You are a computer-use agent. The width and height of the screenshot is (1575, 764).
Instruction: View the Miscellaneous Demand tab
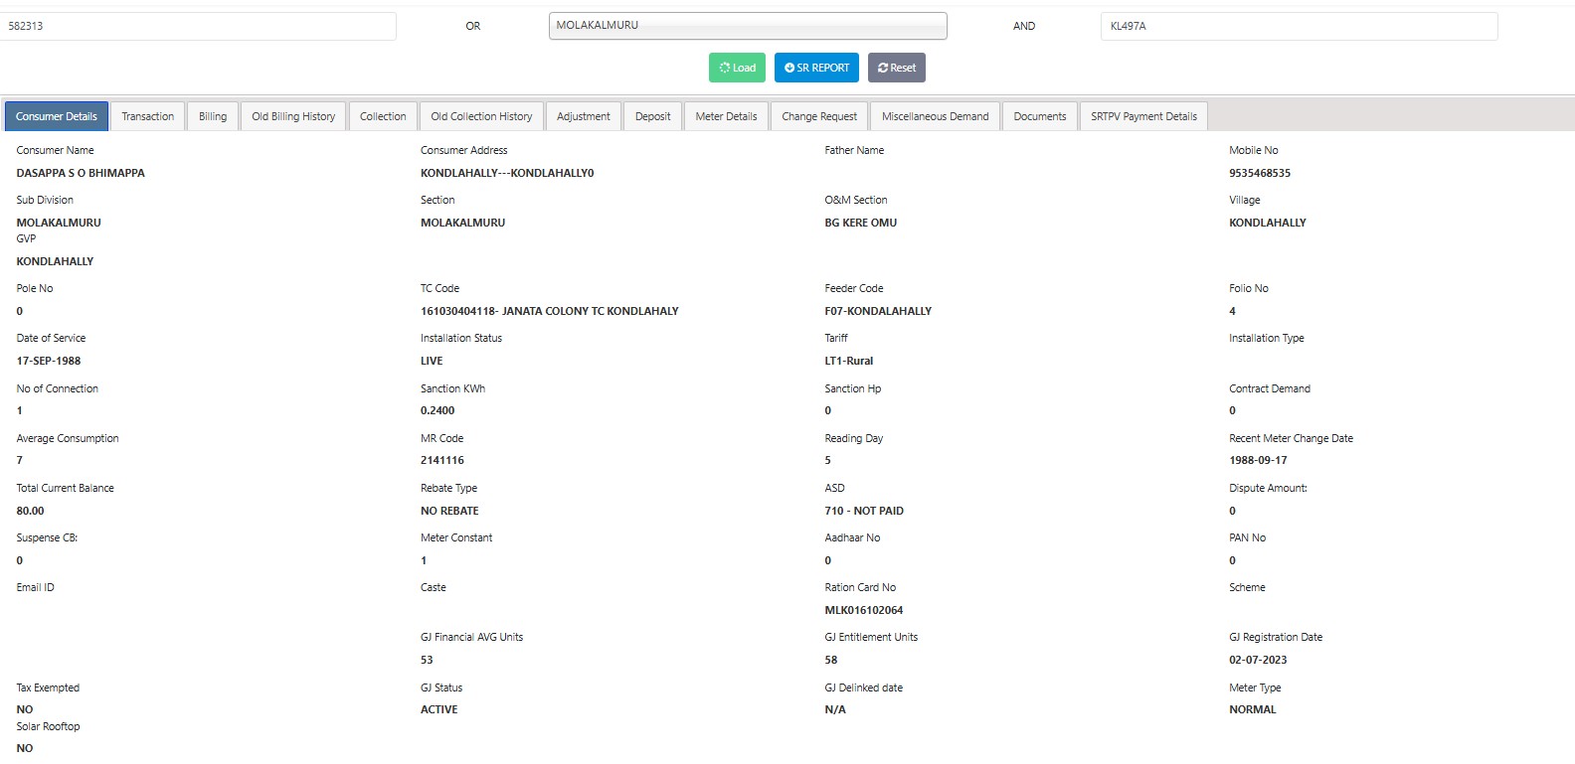pyautogui.click(x=935, y=116)
